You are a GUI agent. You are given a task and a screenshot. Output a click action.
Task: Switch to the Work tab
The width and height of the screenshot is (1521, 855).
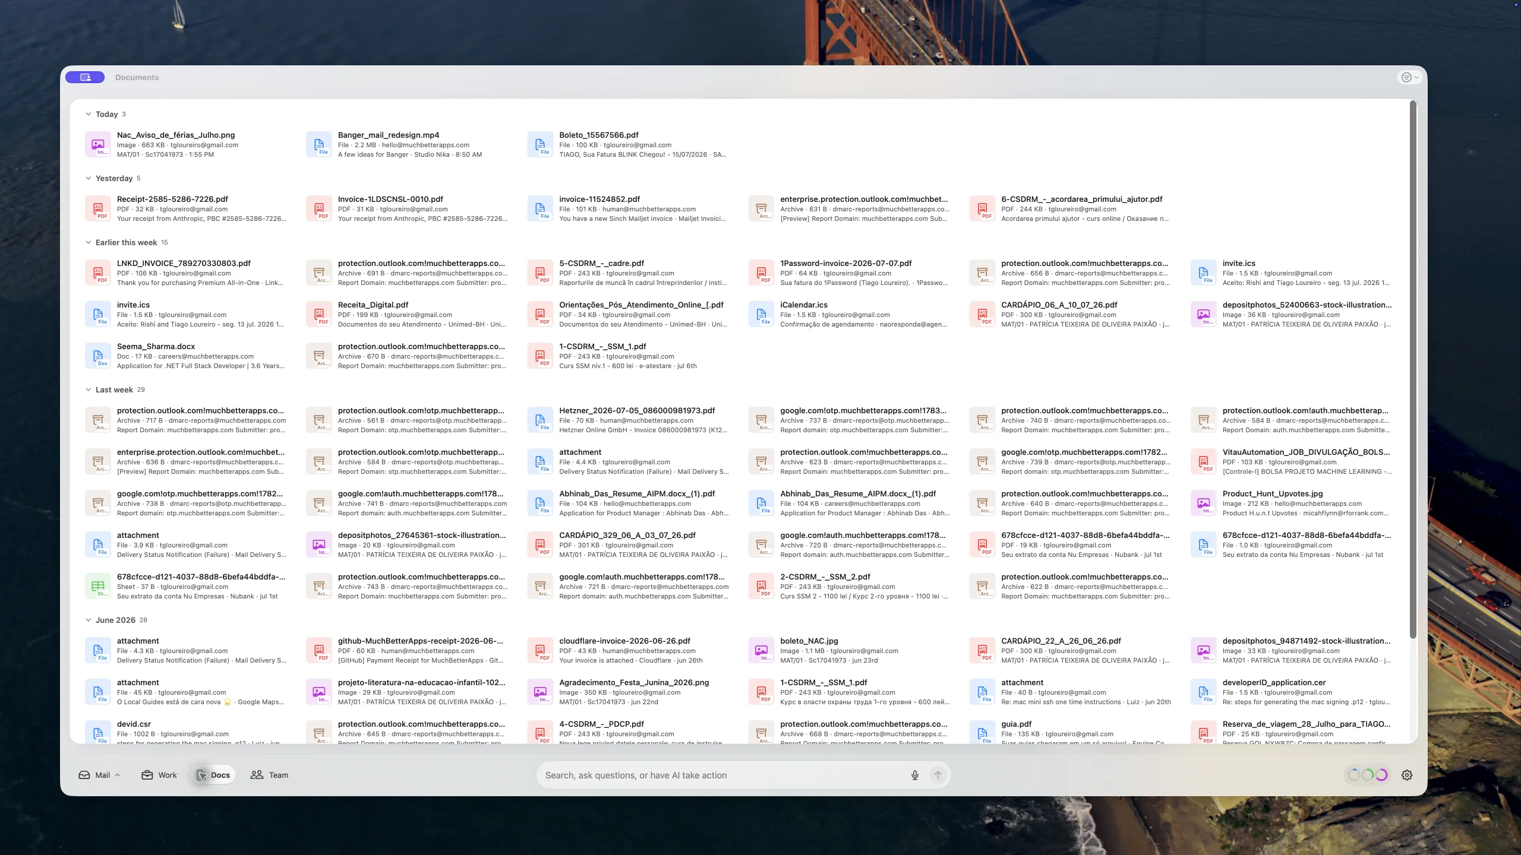point(159,775)
